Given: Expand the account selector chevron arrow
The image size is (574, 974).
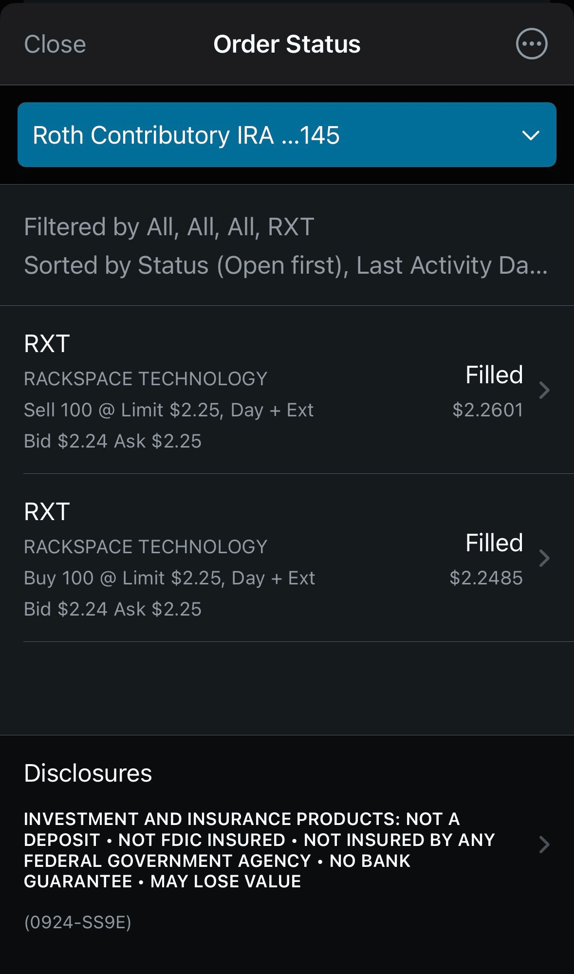Looking at the screenshot, I should click(x=530, y=135).
